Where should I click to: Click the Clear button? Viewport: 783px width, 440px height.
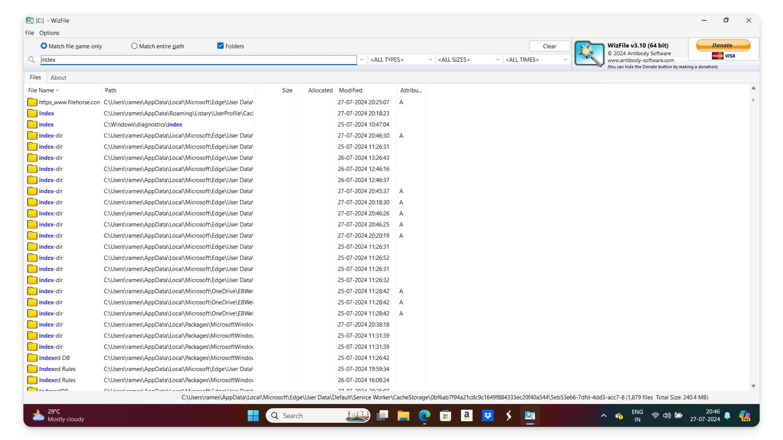[x=549, y=46]
